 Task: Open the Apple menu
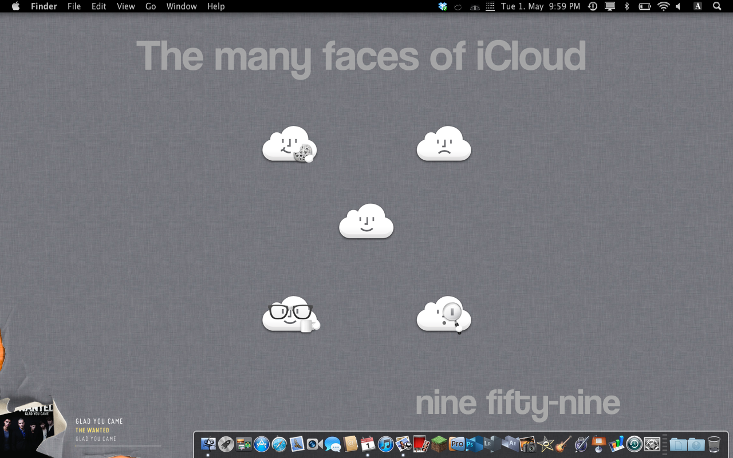(x=15, y=6)
